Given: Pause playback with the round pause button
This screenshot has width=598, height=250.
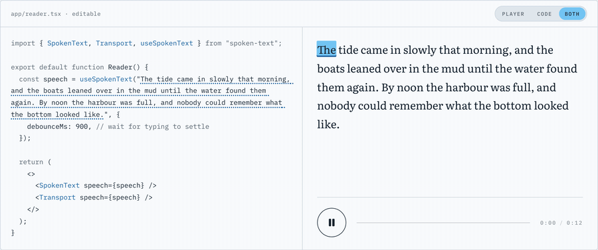Looking at the screenshot, I should pos(332,223).
